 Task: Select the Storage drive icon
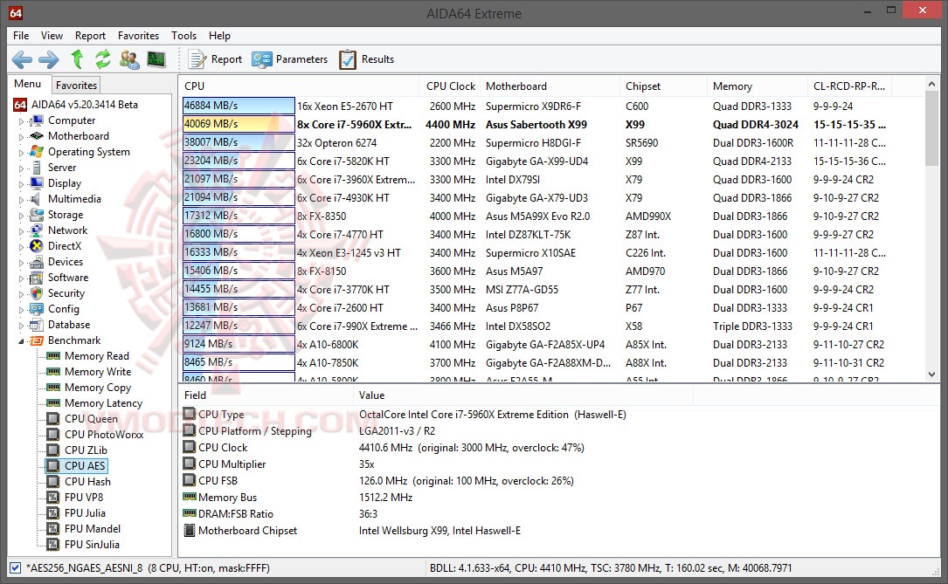[37, 215]
